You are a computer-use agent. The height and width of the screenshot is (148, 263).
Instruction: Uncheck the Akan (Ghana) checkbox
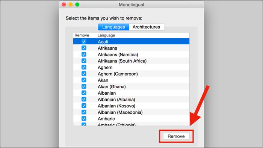84,86
